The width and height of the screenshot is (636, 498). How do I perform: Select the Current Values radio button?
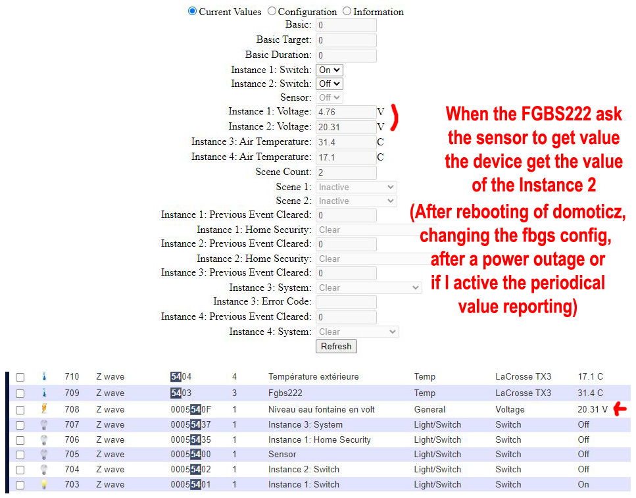pyautogui.click(x=192, y=11)
